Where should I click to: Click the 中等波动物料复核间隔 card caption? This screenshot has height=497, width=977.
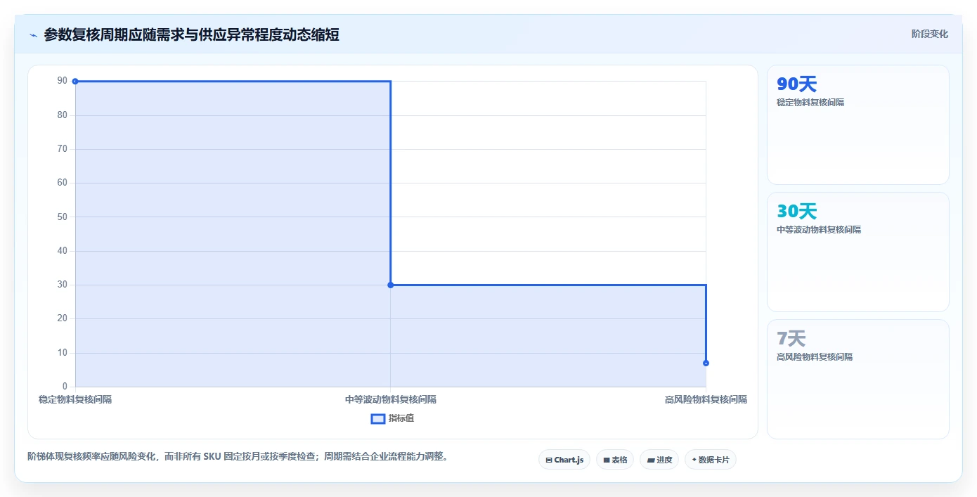point(819,230)
